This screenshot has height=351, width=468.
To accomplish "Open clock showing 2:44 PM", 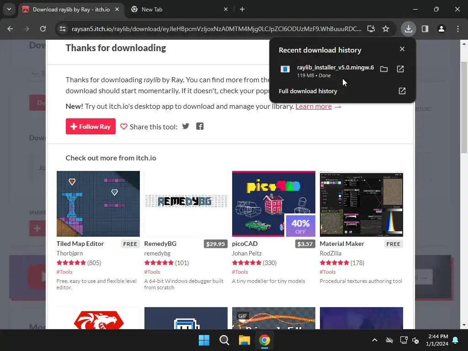I will click(437, 340).
